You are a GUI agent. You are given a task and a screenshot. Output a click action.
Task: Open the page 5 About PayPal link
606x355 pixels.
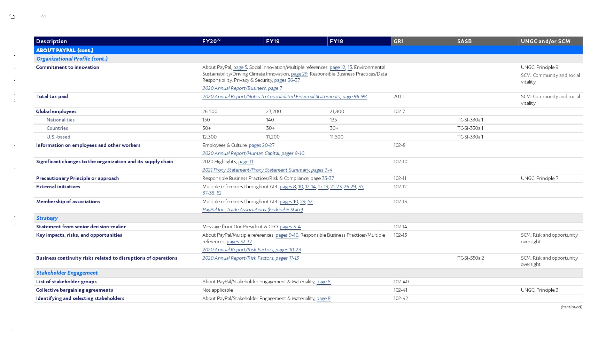pyautogui.click(x=240, y=68)
